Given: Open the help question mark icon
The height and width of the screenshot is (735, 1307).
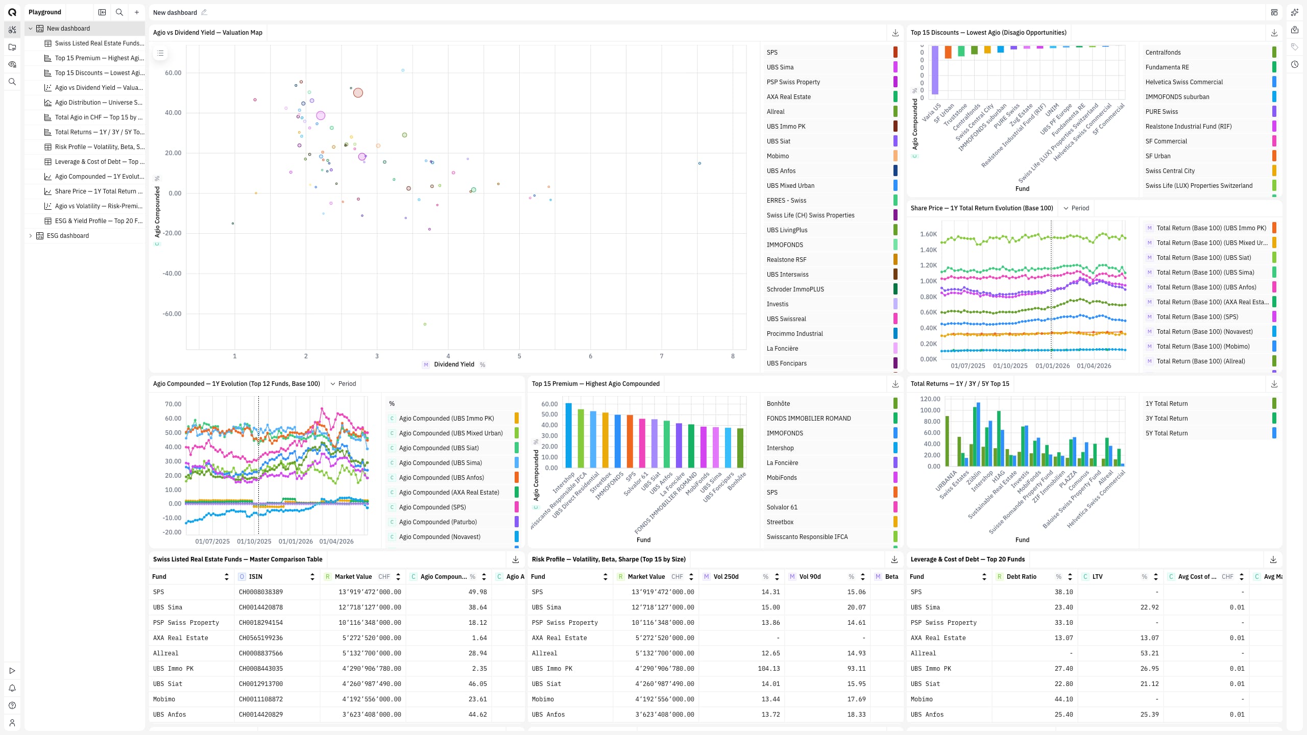Looking at the screenshot, I should tap(12, 705).
